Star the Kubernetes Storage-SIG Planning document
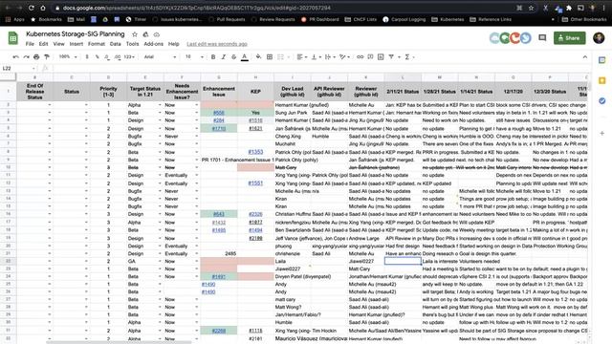The height and width of the screenshot is (344, 612). pos(135,34)
